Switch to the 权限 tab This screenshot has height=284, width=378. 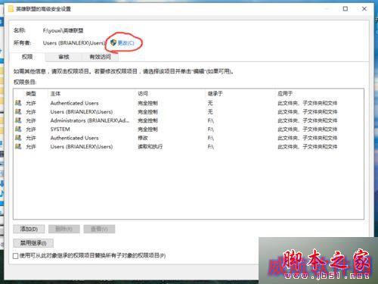[x=27, y=57]
